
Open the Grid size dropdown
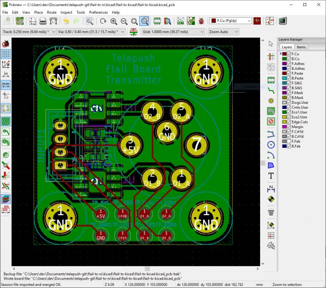[173, 32]
